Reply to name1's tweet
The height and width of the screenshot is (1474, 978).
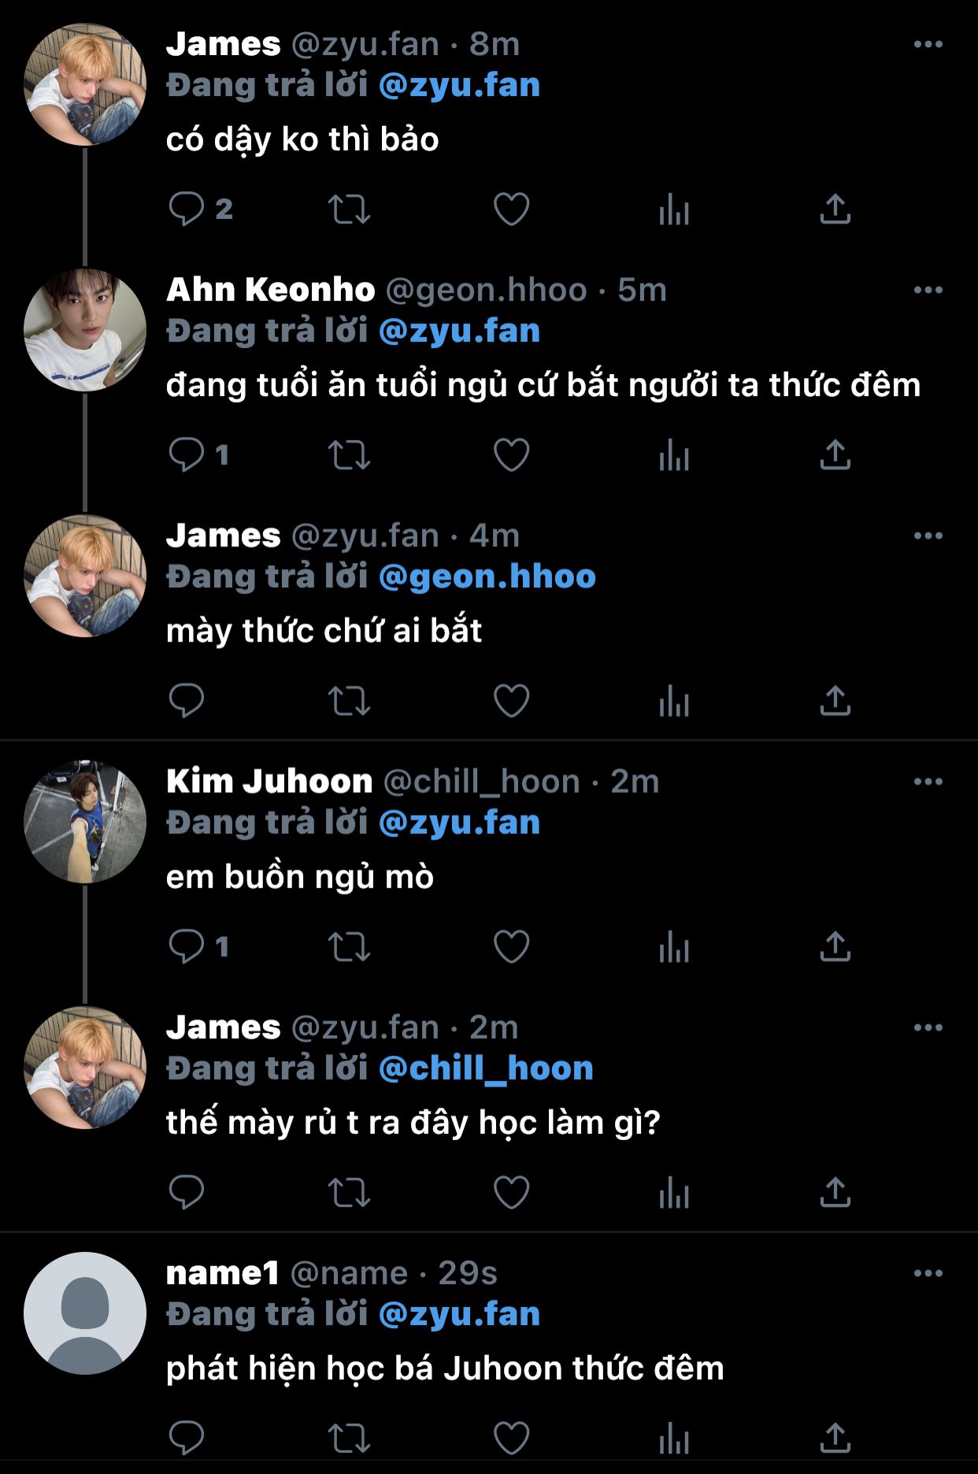(187, 1438)
